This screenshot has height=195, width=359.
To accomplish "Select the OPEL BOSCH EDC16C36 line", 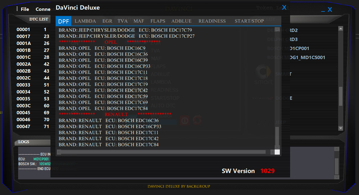I will click(103, 54).
